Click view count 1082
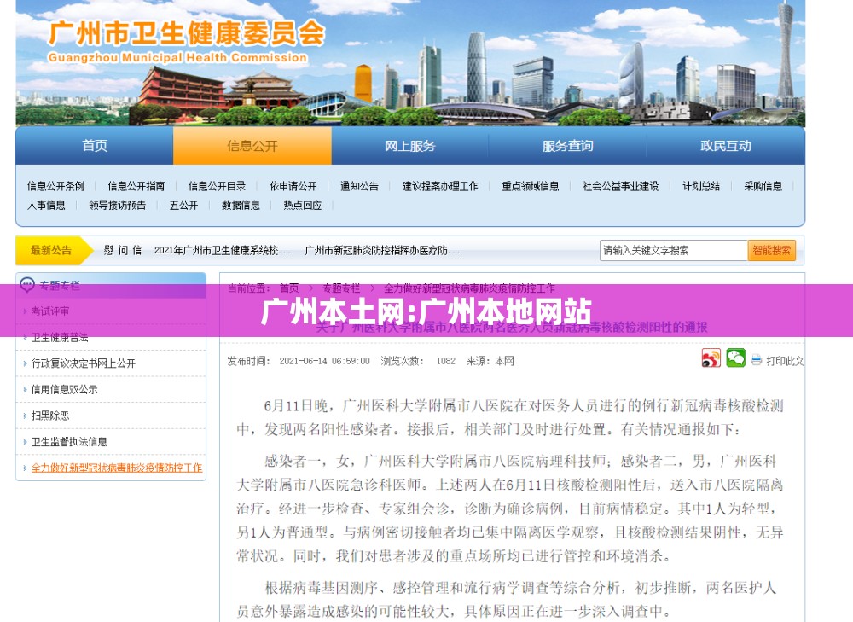The height and width of the screenshot is (622, 853). click(445, 361)
